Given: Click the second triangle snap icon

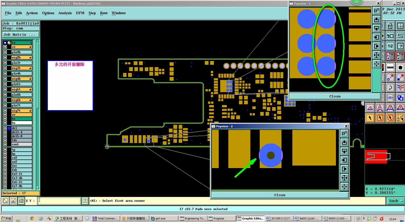Looking at the screenshot, I should [x=380, y=108].
